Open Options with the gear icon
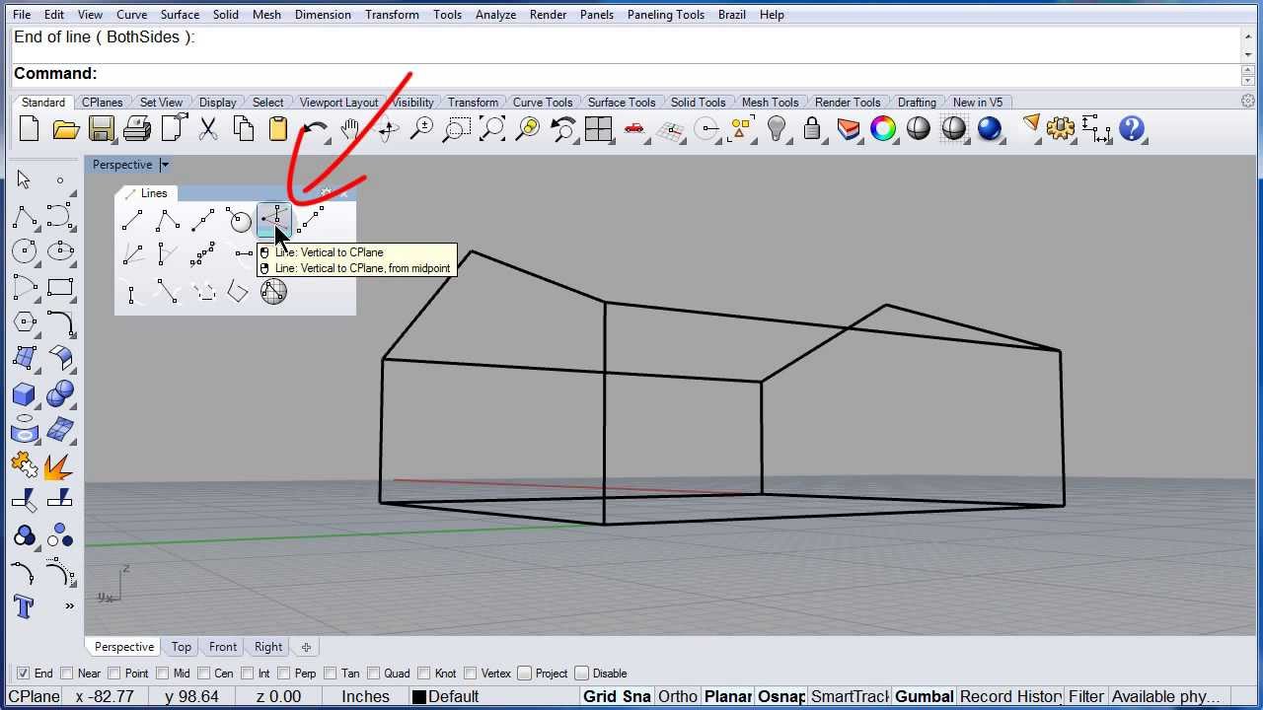The height and width of the screenshot is (710, 1263). tap(1061, 129)
